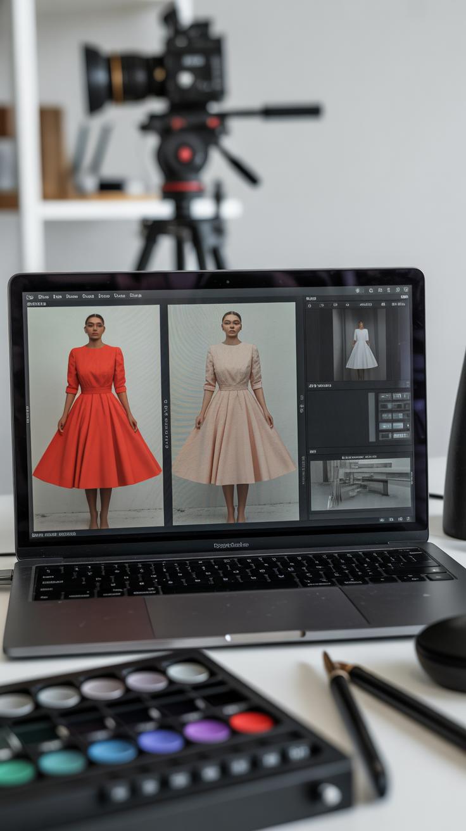The height and width of the screenshot is (831, 466).
Task: Select the white dress preview thumbnail
Action: click(361, 344)
